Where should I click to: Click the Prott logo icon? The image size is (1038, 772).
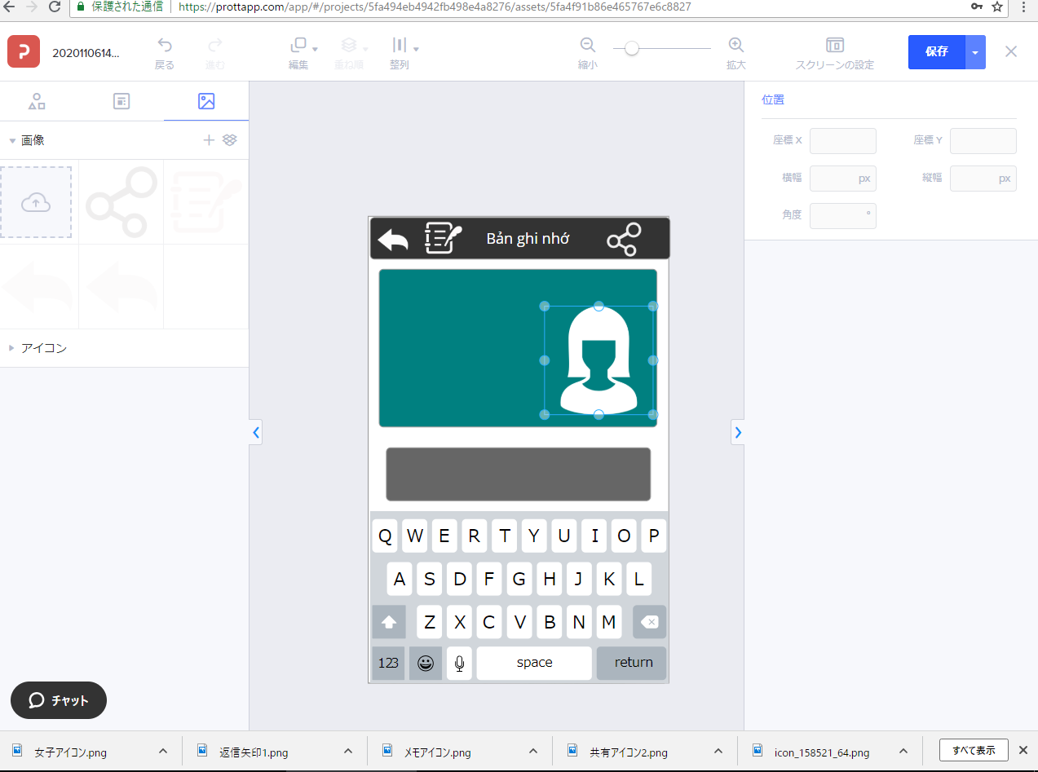click(24, 51)
